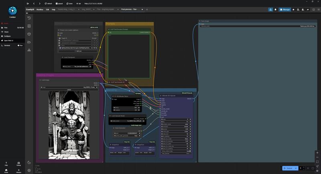This screenshot has width=321, height=174.
Task: Click the blue triangle icon left of bookmark
Action: 270,9
